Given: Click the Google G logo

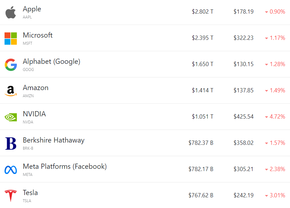Looking at the screenshot, I should point(11,65).
